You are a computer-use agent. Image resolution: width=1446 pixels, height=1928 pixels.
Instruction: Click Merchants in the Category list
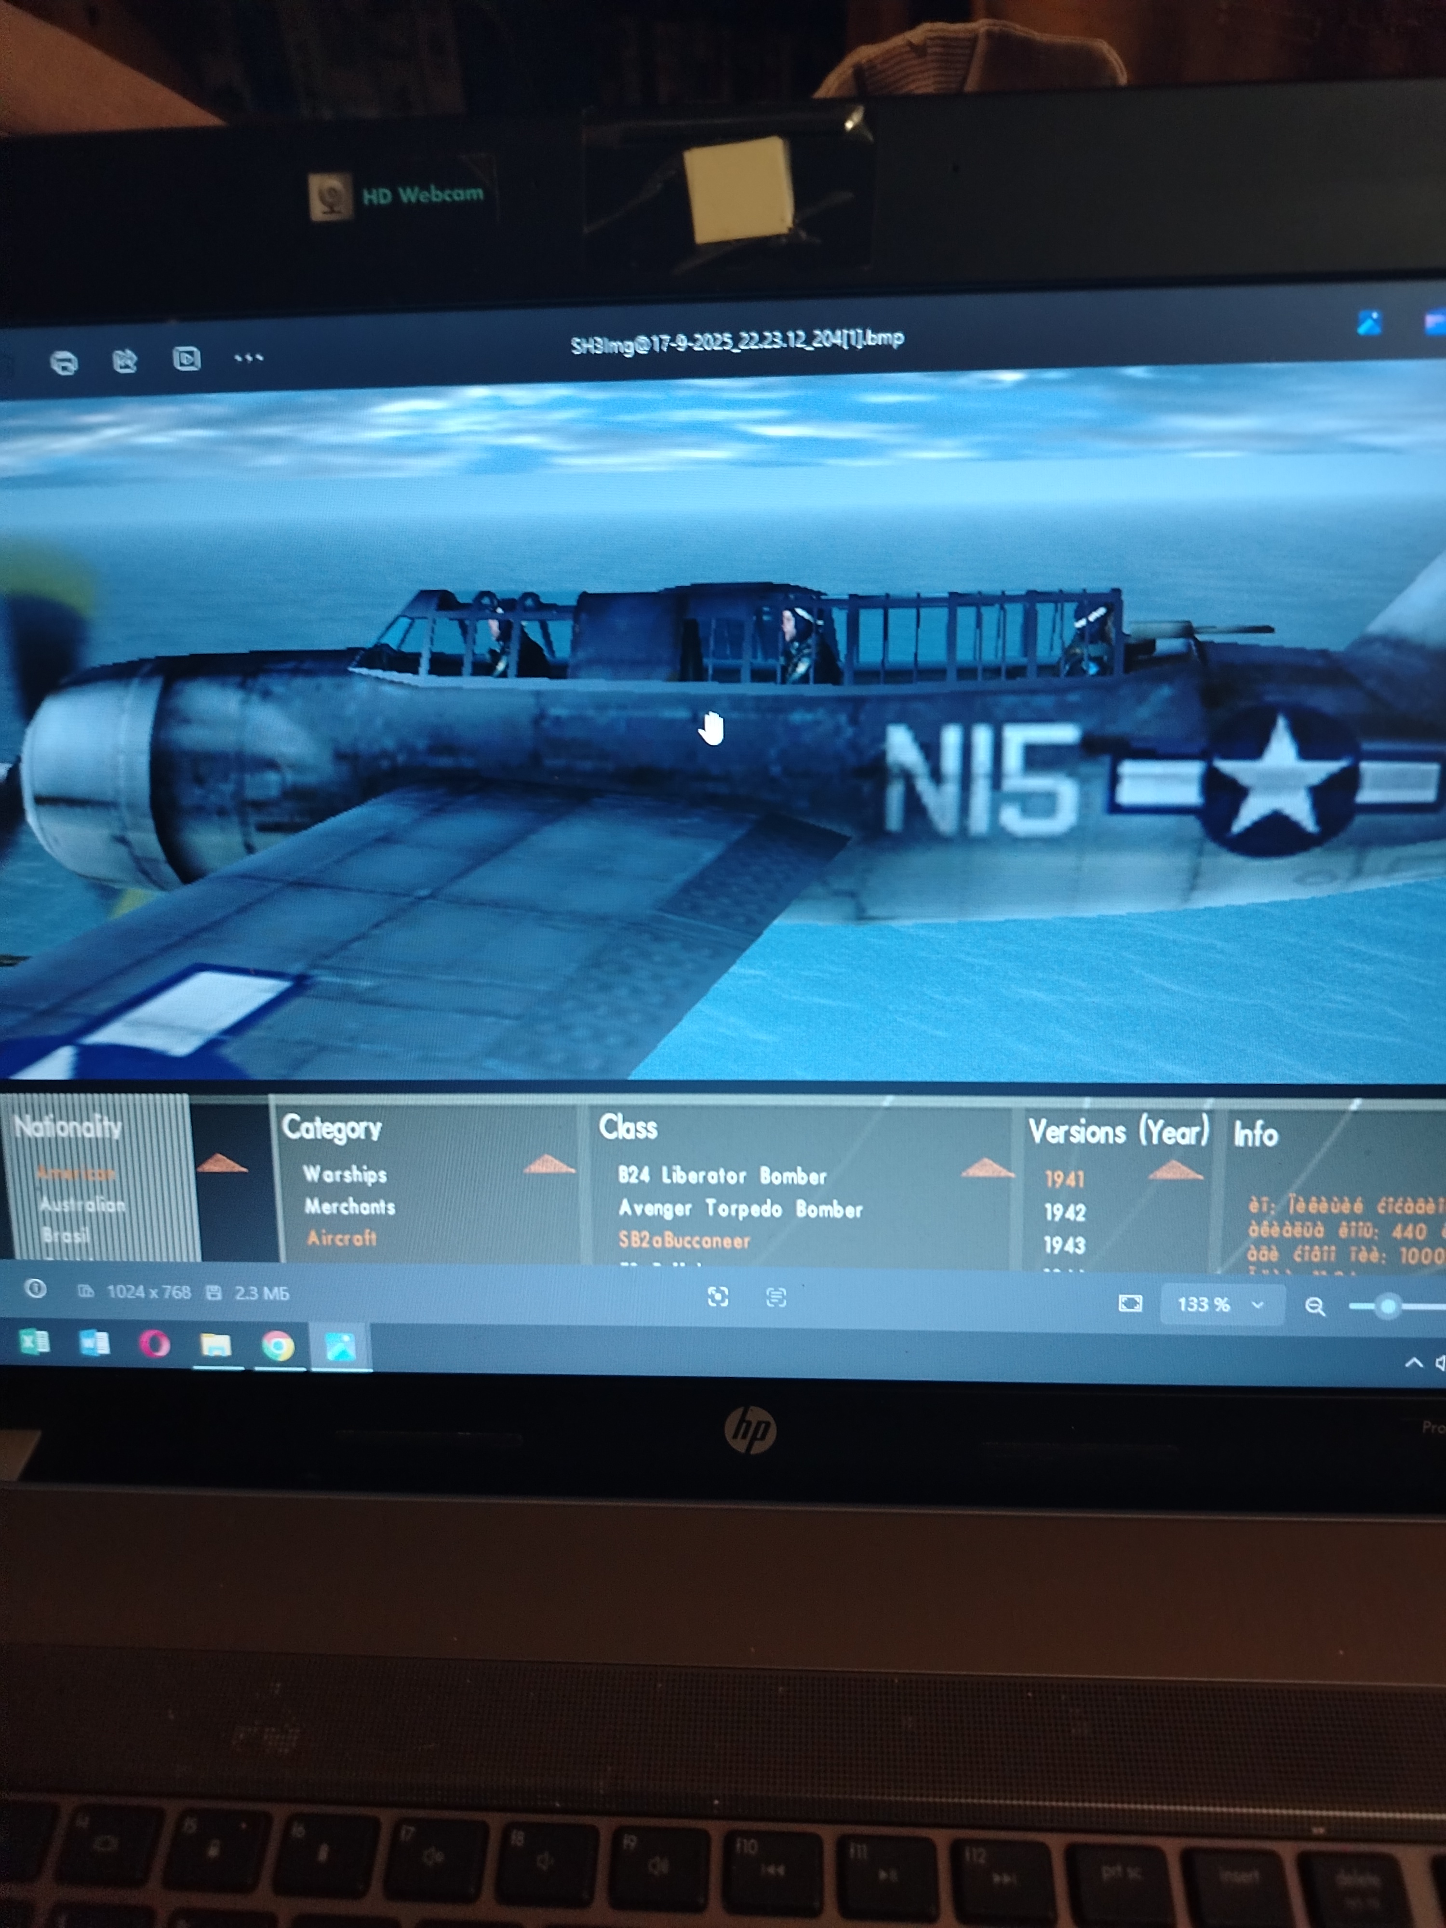click(x=349, y=1206)
